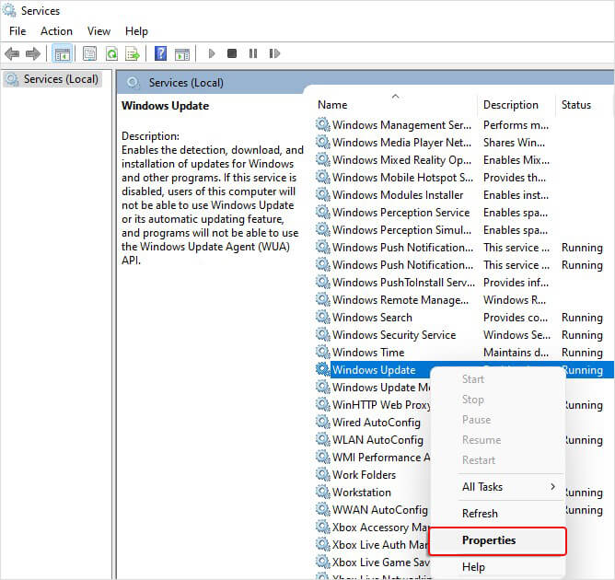Screen dimensions: 615x580
Task: Click gear icon beside Workstation
Action: click(x=323, y=492)
